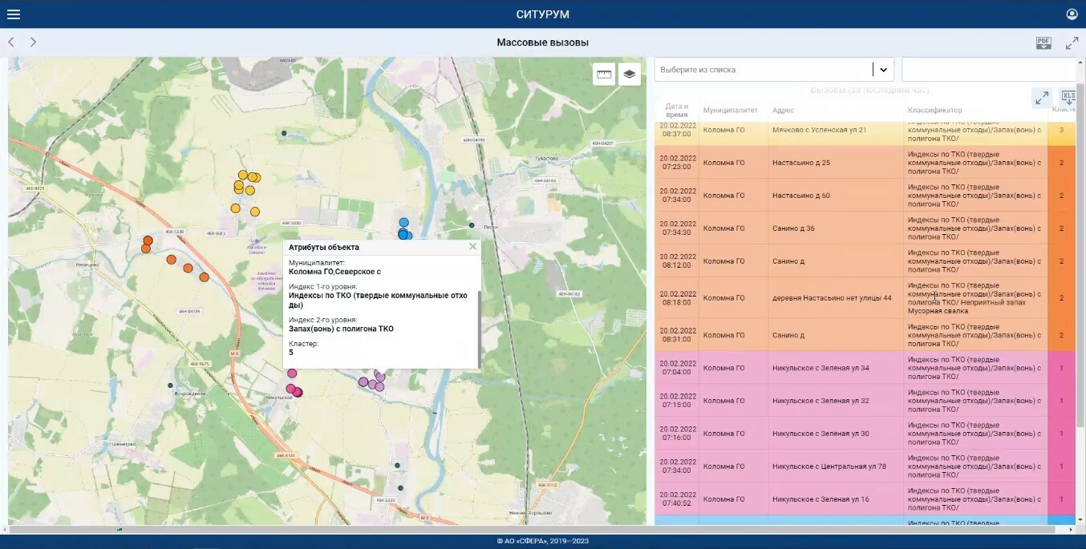Click the dropdown chevron arrow
The image size is (1086, 549).
(884, 70)
